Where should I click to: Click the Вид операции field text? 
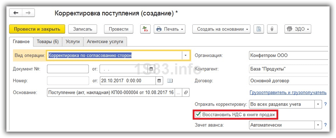(114, 56)
